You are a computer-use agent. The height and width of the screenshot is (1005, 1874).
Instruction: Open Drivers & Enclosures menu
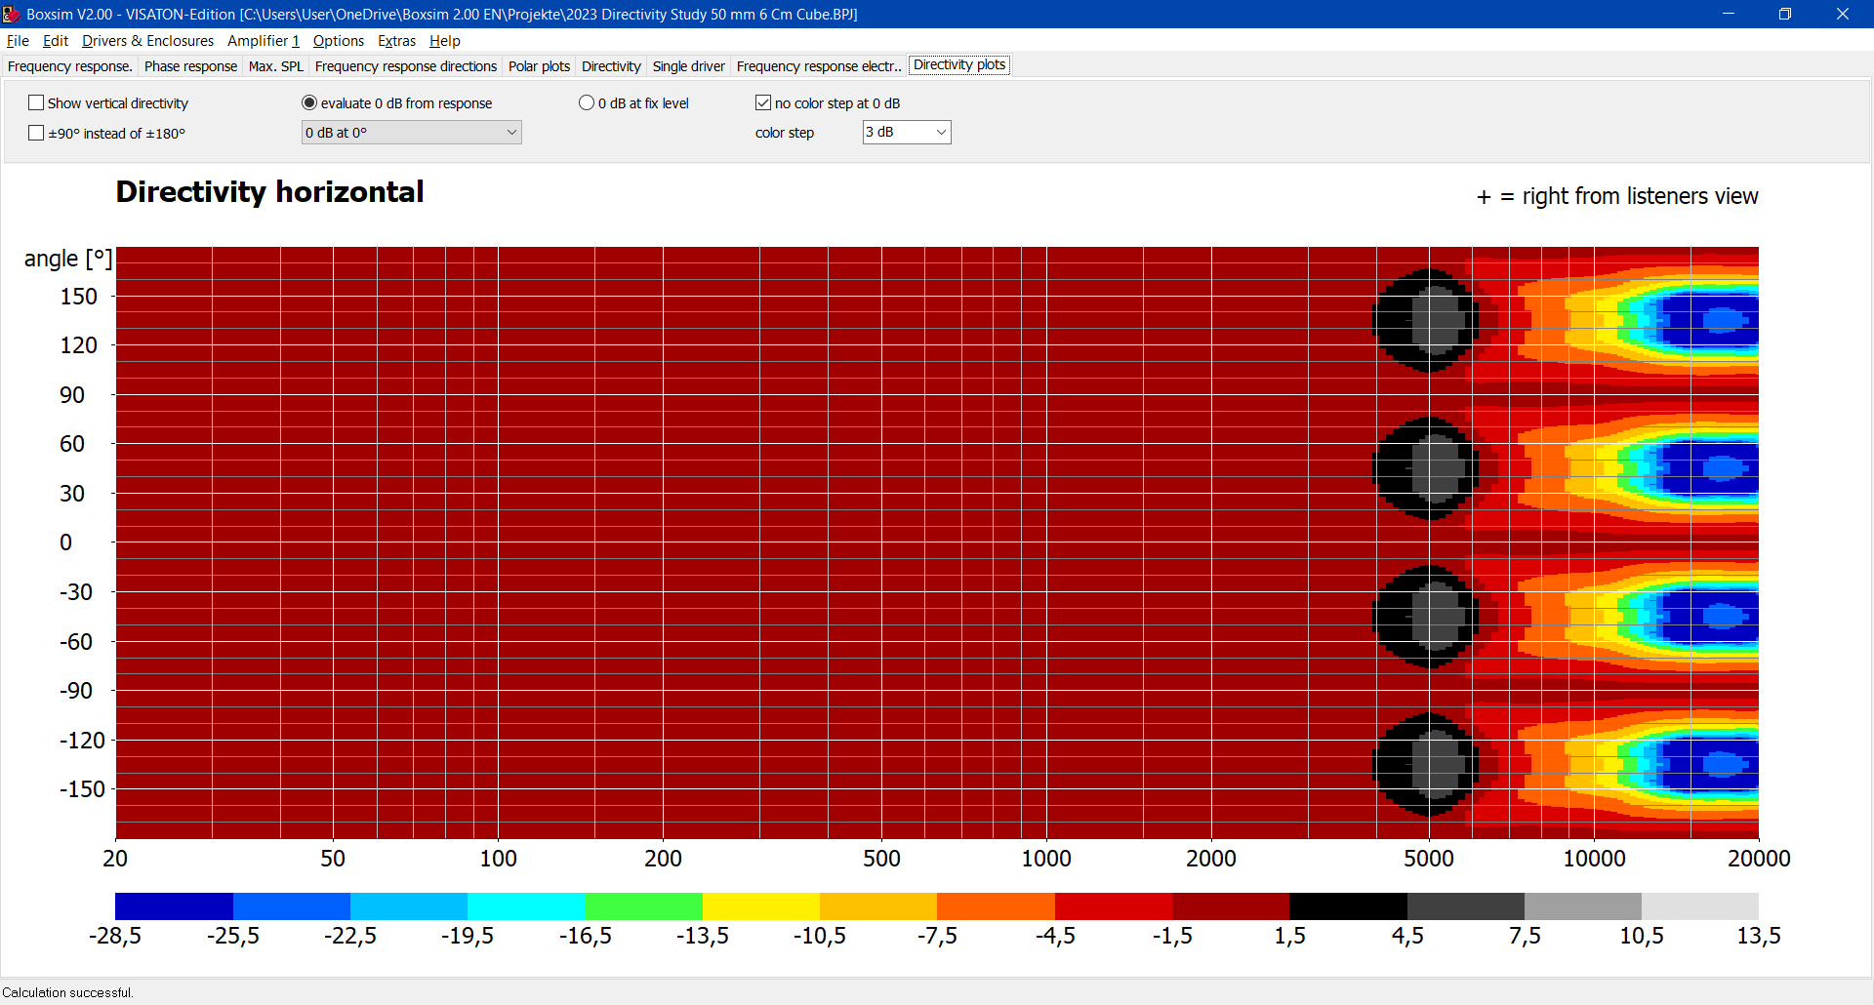pos(147,41)
